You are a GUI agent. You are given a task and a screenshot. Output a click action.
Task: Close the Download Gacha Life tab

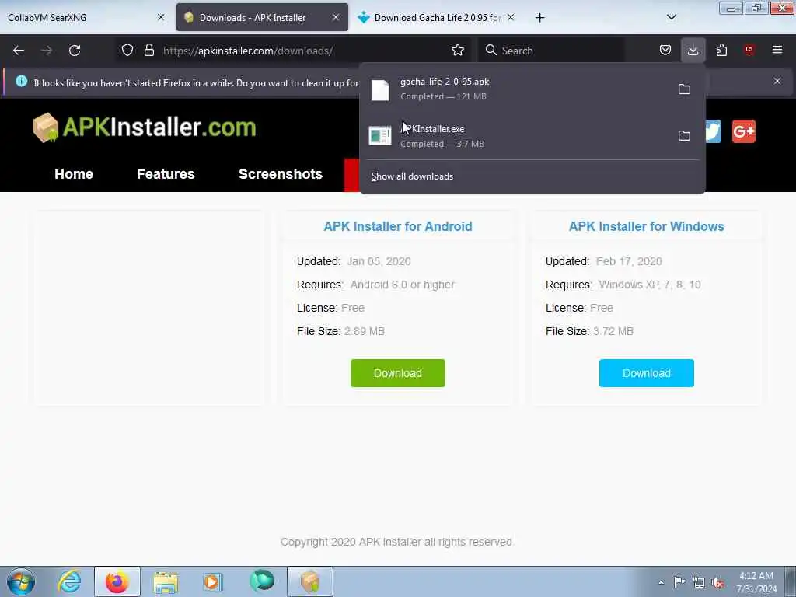click(x=511, y=17)
